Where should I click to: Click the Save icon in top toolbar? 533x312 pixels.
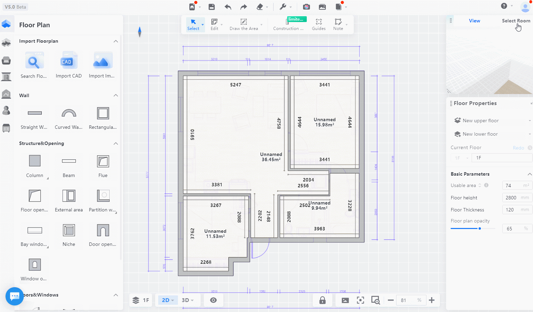(x=212, y=7)
